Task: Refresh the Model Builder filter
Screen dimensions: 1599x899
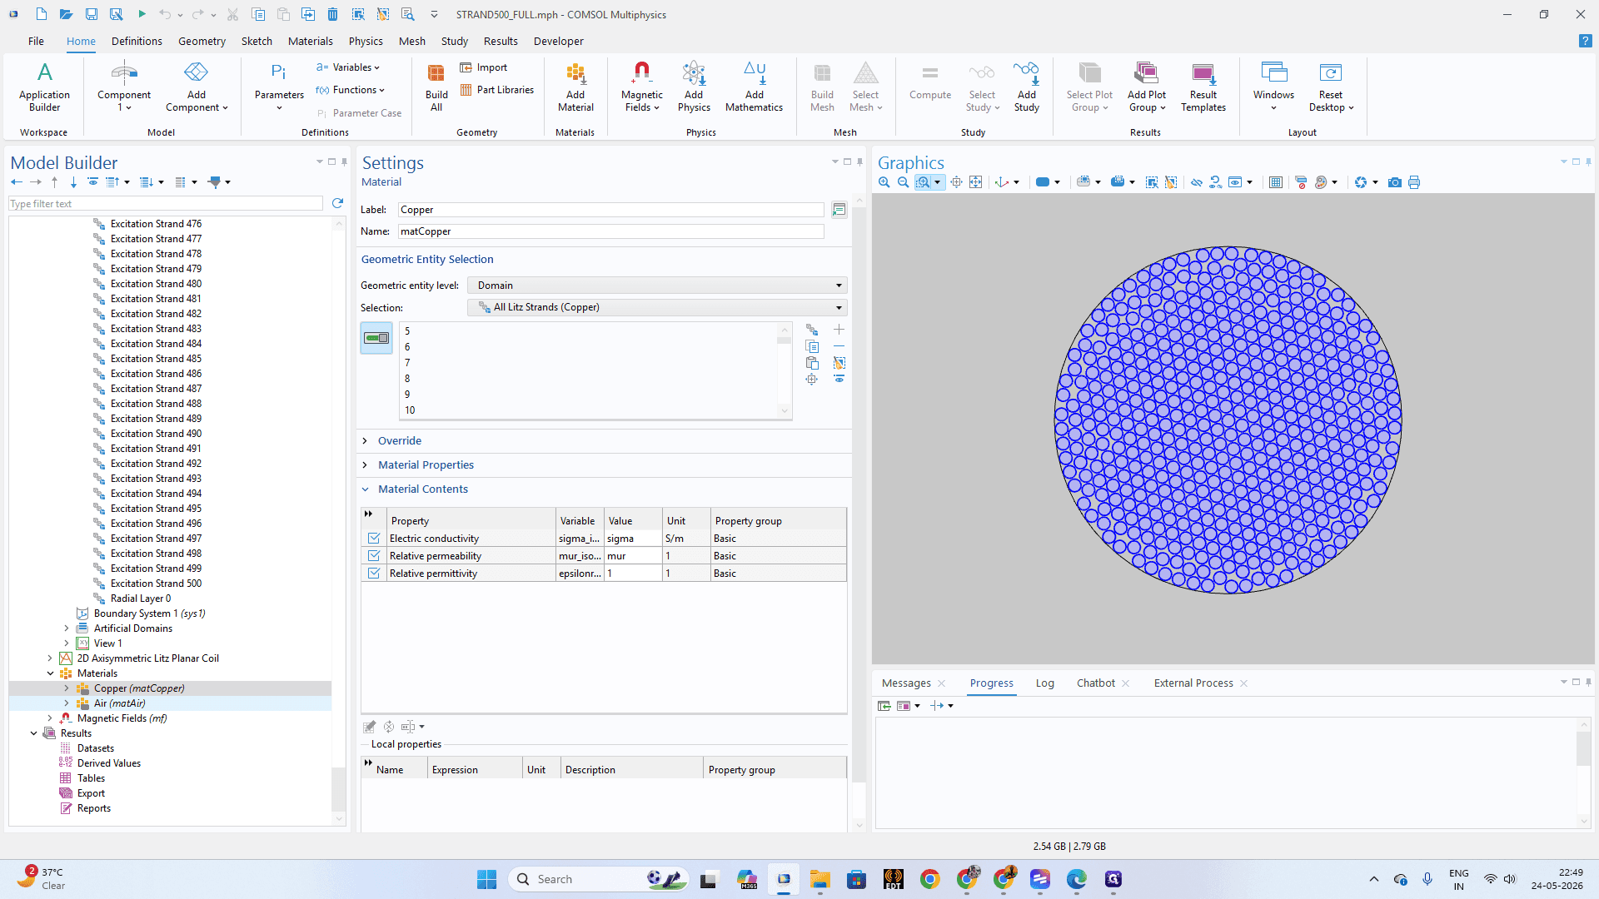Action: 337,203
